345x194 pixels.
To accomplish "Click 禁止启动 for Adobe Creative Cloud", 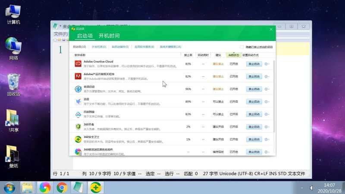I will tap(254, 64).
